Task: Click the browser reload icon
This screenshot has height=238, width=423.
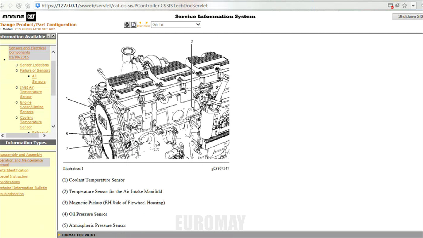Action: [x=19, y=6]
